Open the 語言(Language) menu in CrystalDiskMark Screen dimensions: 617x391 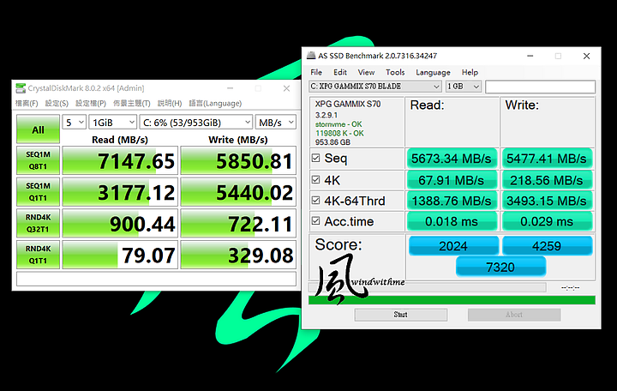[215, 103]
